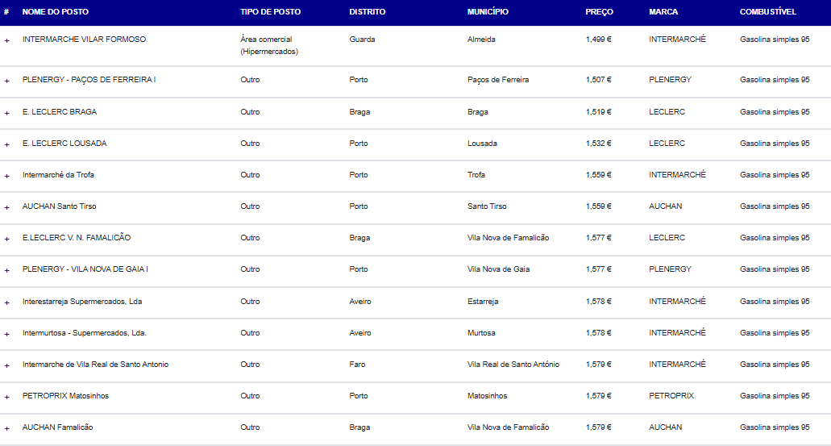Click the DISTRITO column header
Screen dimensions: 831x446
coord(368,12)
